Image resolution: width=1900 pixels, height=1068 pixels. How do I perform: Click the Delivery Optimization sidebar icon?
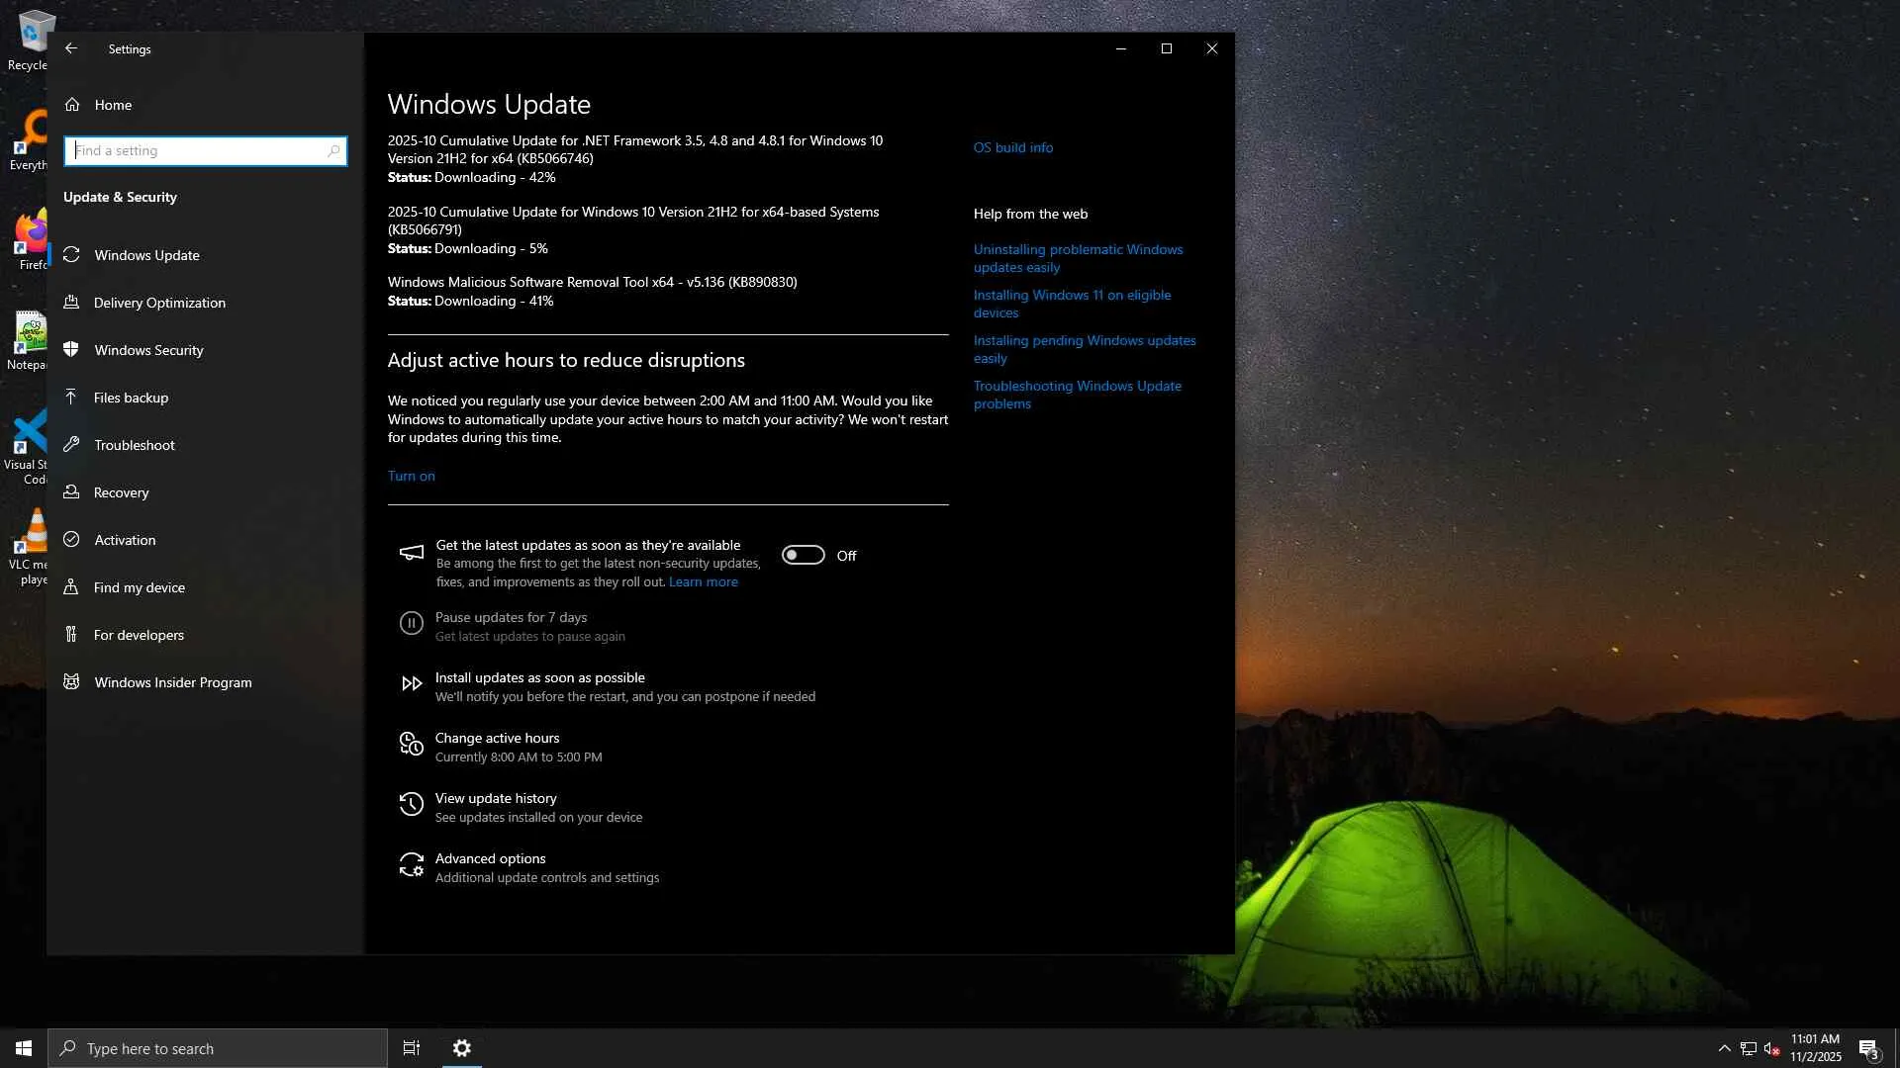tap(71, 303)
